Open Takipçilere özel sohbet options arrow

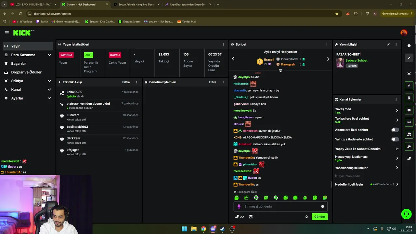(x=397, y=120)
